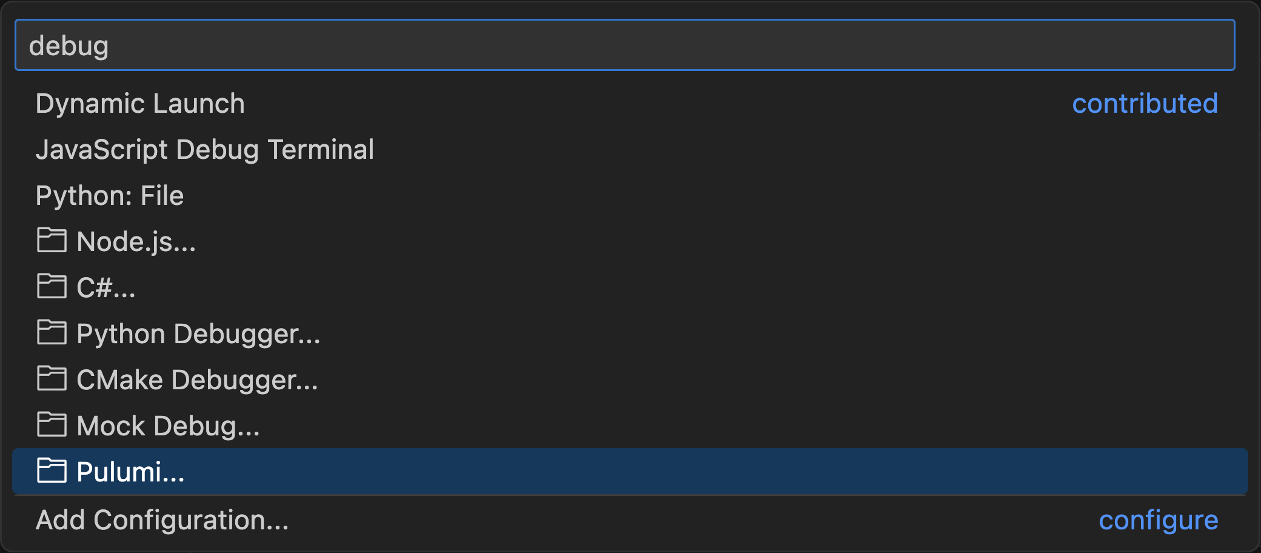
Task: Expand the Mock Debug configuration category
Action: click(x=168, y=425)
